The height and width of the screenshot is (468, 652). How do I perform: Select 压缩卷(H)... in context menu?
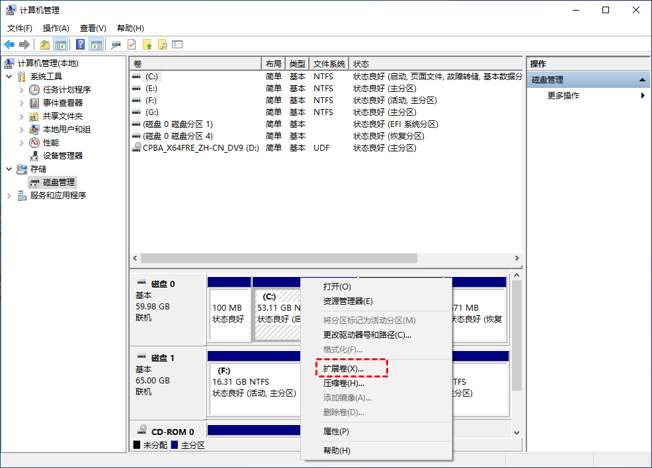(343, 383)
